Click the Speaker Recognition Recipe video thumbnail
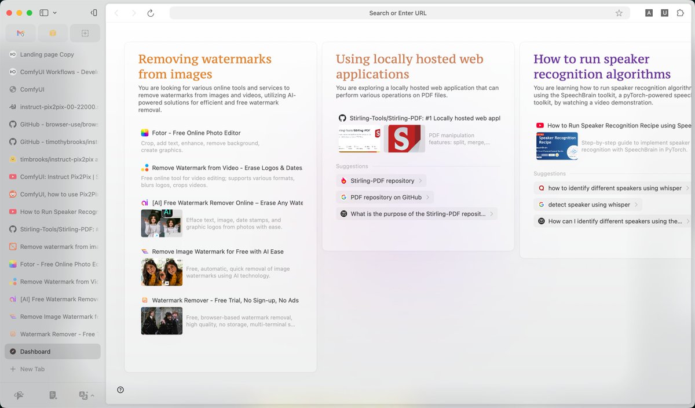The height and width of the screenshot is (408, 695). 557,146
